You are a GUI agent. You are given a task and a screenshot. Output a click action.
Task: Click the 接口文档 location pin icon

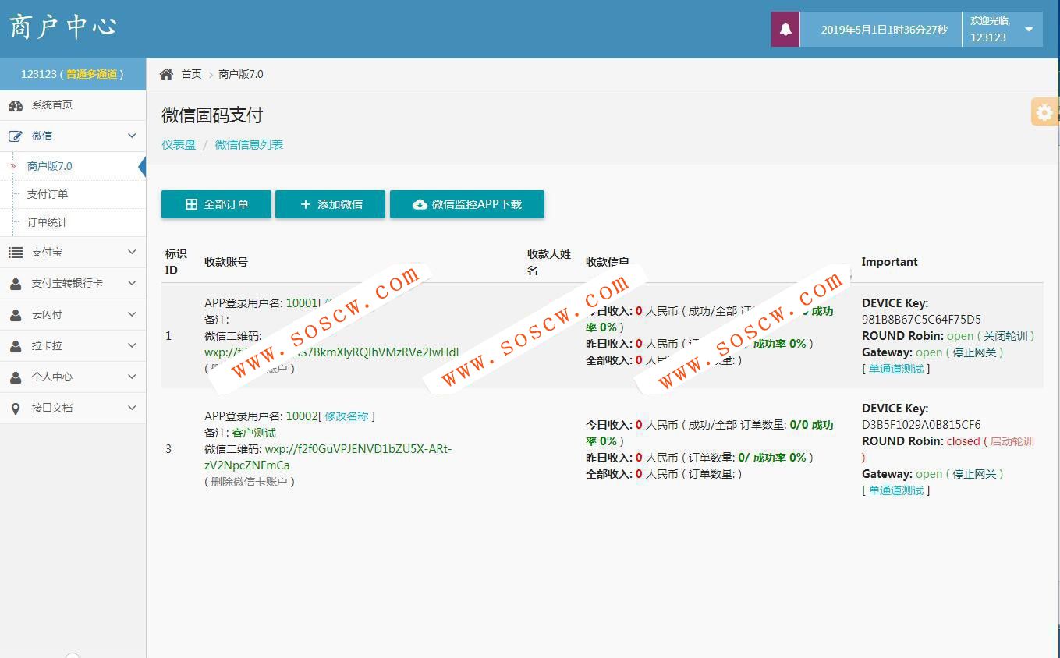tap(16, 409)
